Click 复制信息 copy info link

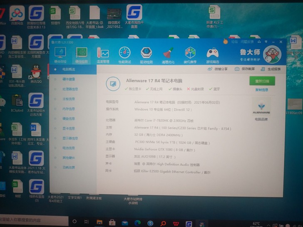tap(262, 90)
